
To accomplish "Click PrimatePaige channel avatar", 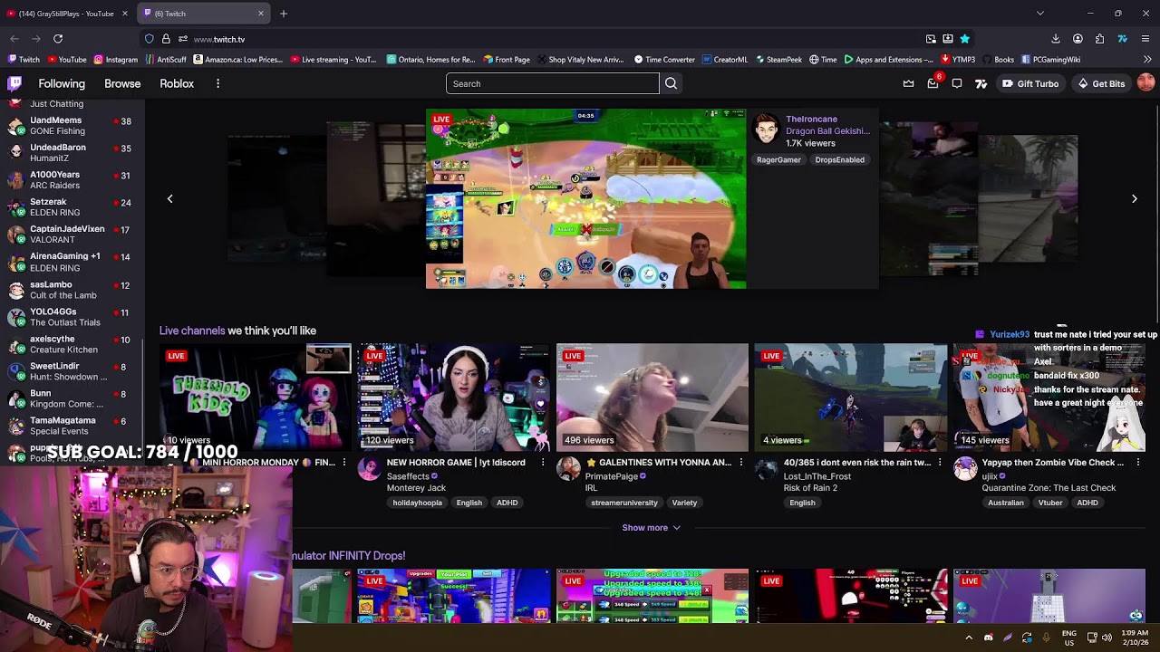I will (x=568, y=468).
